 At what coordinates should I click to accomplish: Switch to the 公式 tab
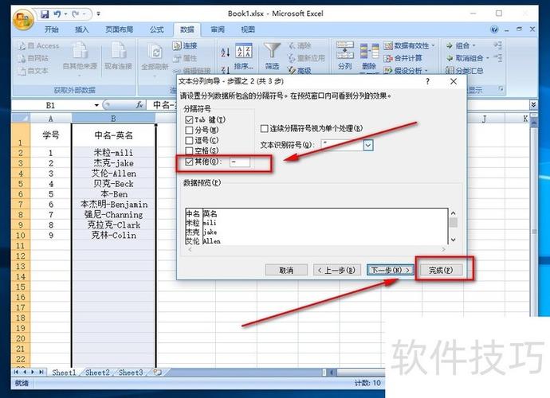[156, 29]
